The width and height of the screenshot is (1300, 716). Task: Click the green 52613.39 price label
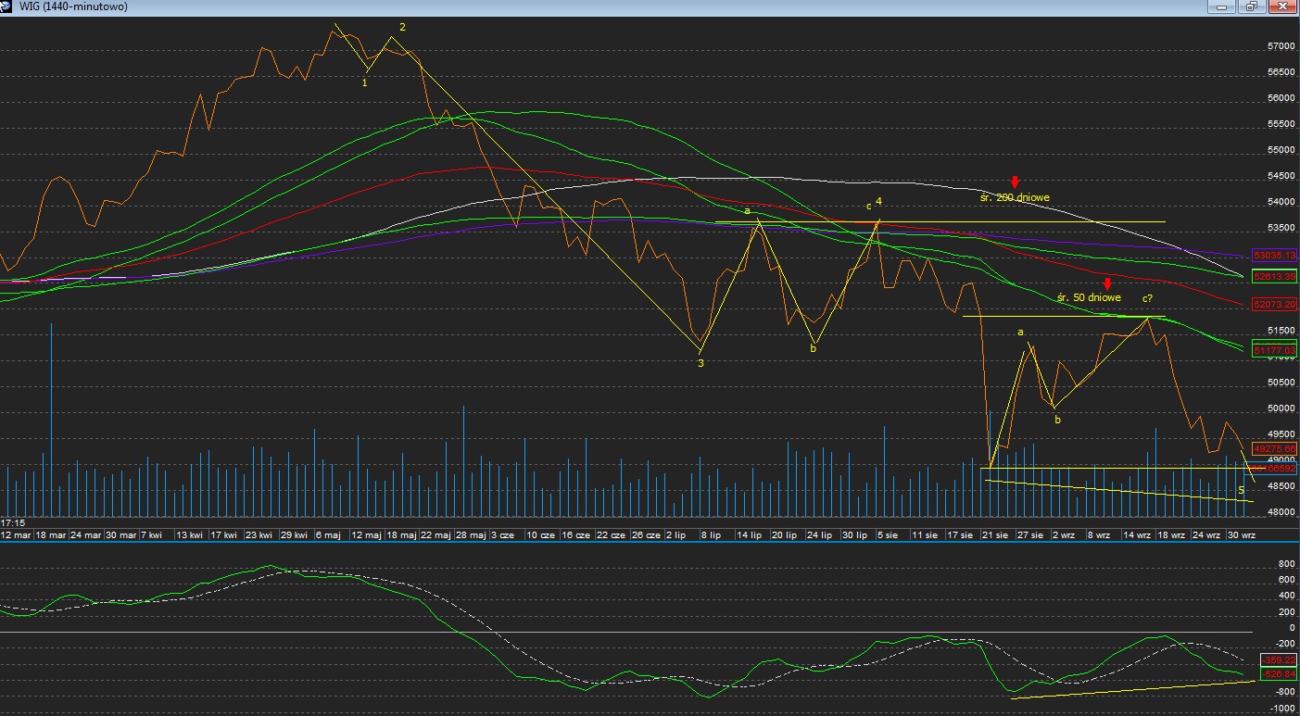(x=1274, y=276)
